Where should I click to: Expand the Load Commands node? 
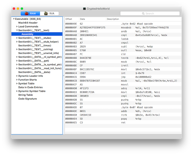17,26
